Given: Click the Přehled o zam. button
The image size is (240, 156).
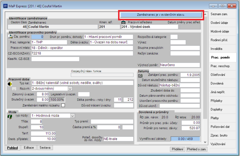Looking at the screenshot, I should tap(197, 149).
